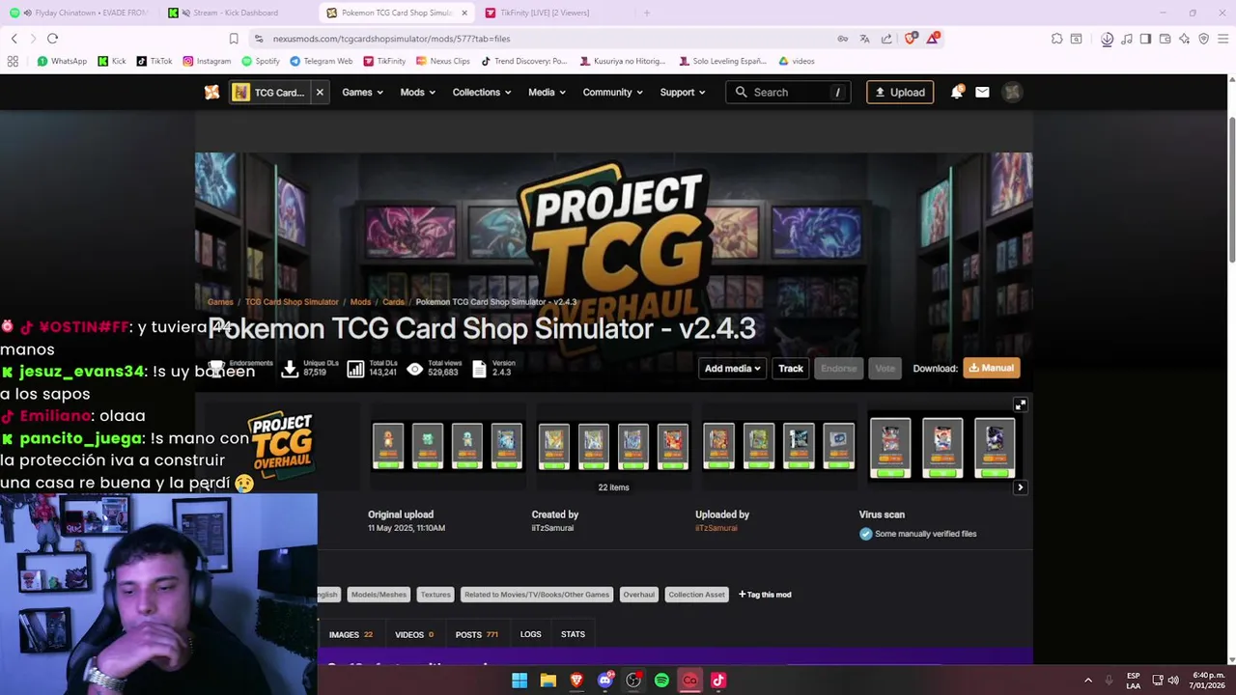Click the Overhaul tag

point(638,595)
